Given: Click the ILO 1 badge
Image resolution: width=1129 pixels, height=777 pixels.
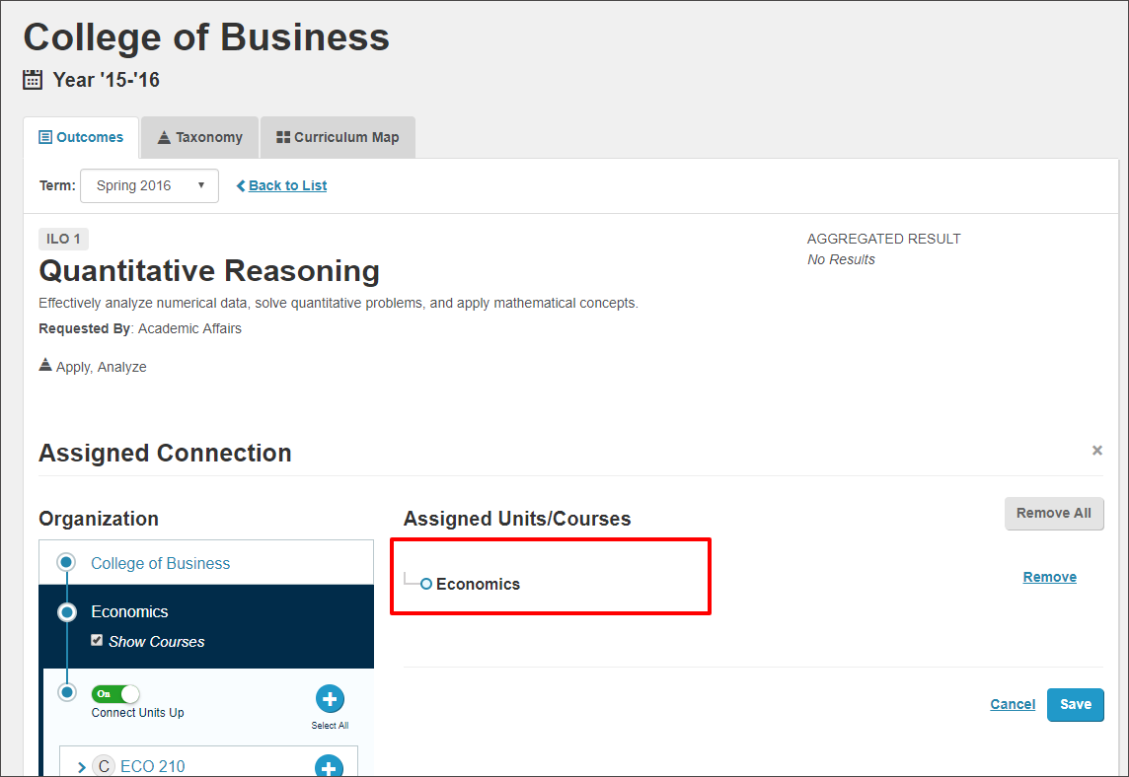Looking at the screenshot, I should [x=63, y=239].
